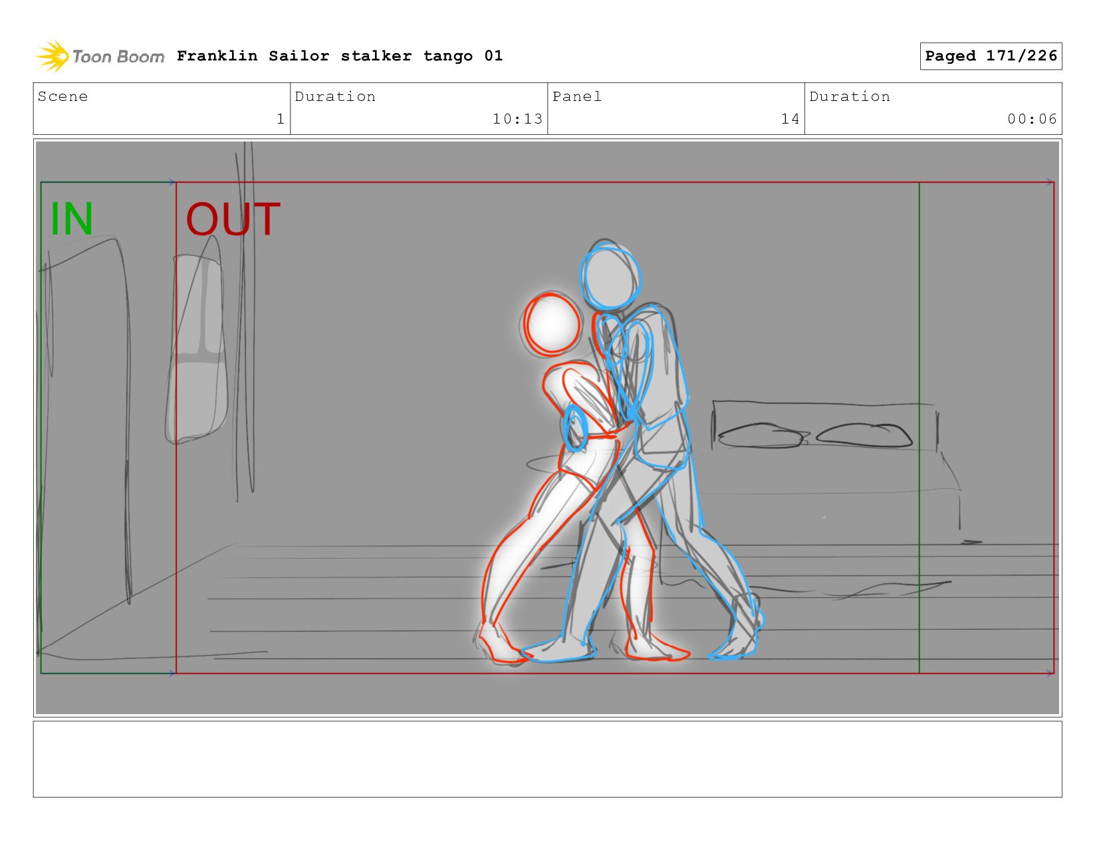Viewport: 1097px width, 847px height.
Task: Click the 'Scene' label
Action: [62, 96]
